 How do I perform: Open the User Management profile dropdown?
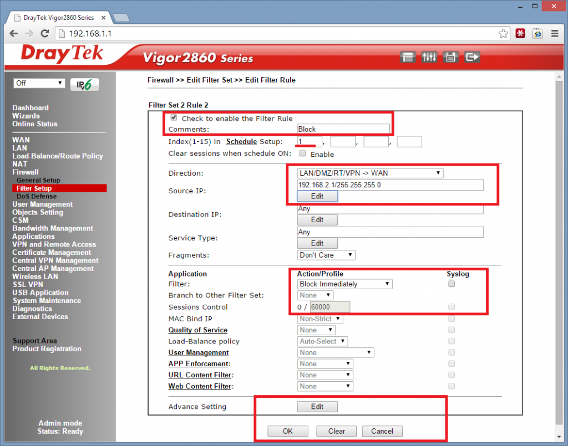(336, 352)
